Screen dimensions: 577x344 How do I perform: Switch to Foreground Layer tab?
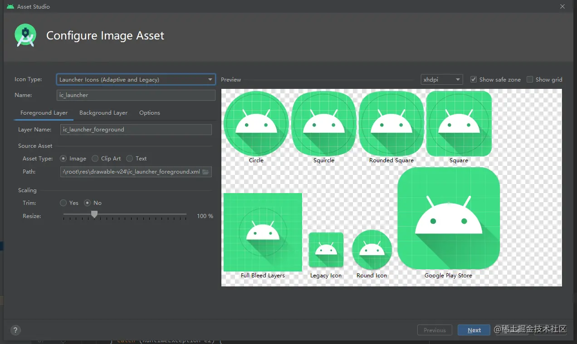point(44,113)
